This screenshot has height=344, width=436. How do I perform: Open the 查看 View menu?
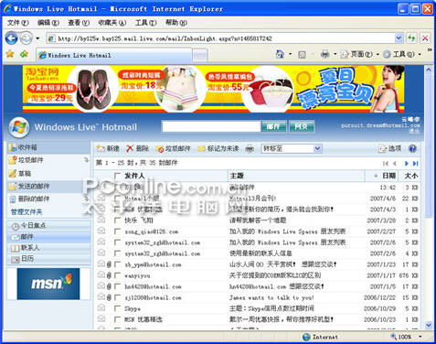click(x=79, y=23)
